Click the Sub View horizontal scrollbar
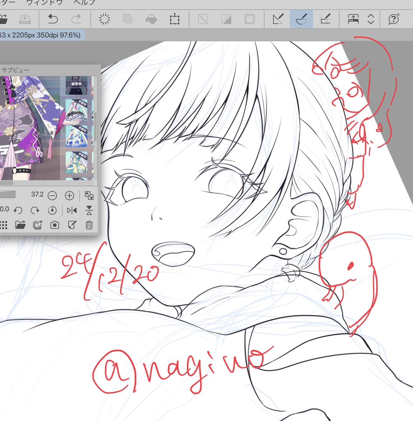Screen dimensions: 413x421 coord(7,183)
